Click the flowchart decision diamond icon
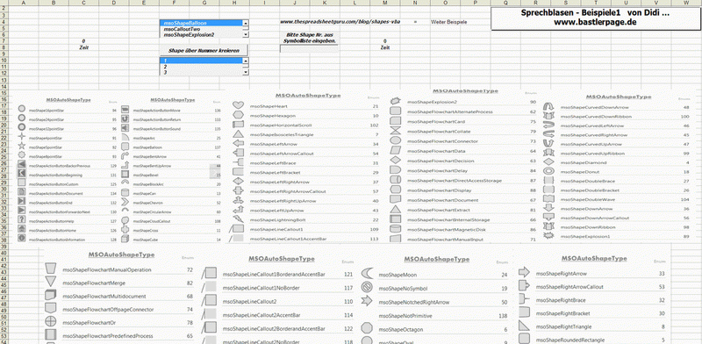This screenshot has height=344, width=702. coord(396,160)
